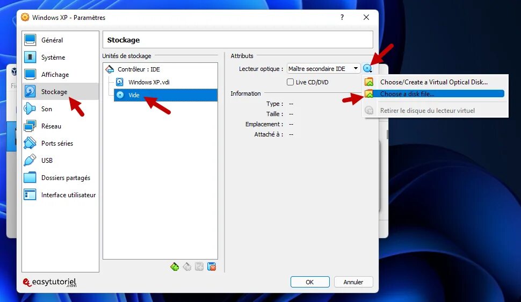Click the Choose/Create Virtual Optical Disk icon
Image resolution: width=521 pixels, height=302 pixels.
tap(369, 82)
